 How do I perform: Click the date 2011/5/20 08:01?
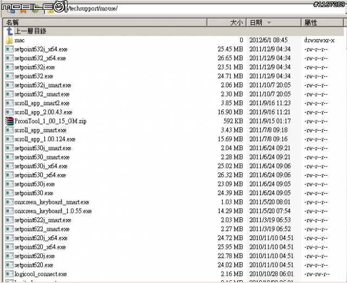(270, 202)
